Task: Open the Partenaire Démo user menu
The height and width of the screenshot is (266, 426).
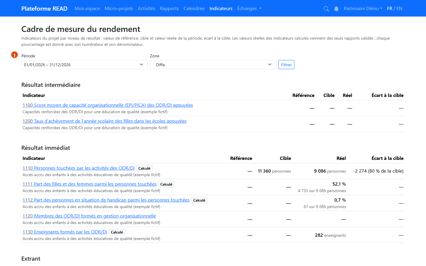Action: 363,9
